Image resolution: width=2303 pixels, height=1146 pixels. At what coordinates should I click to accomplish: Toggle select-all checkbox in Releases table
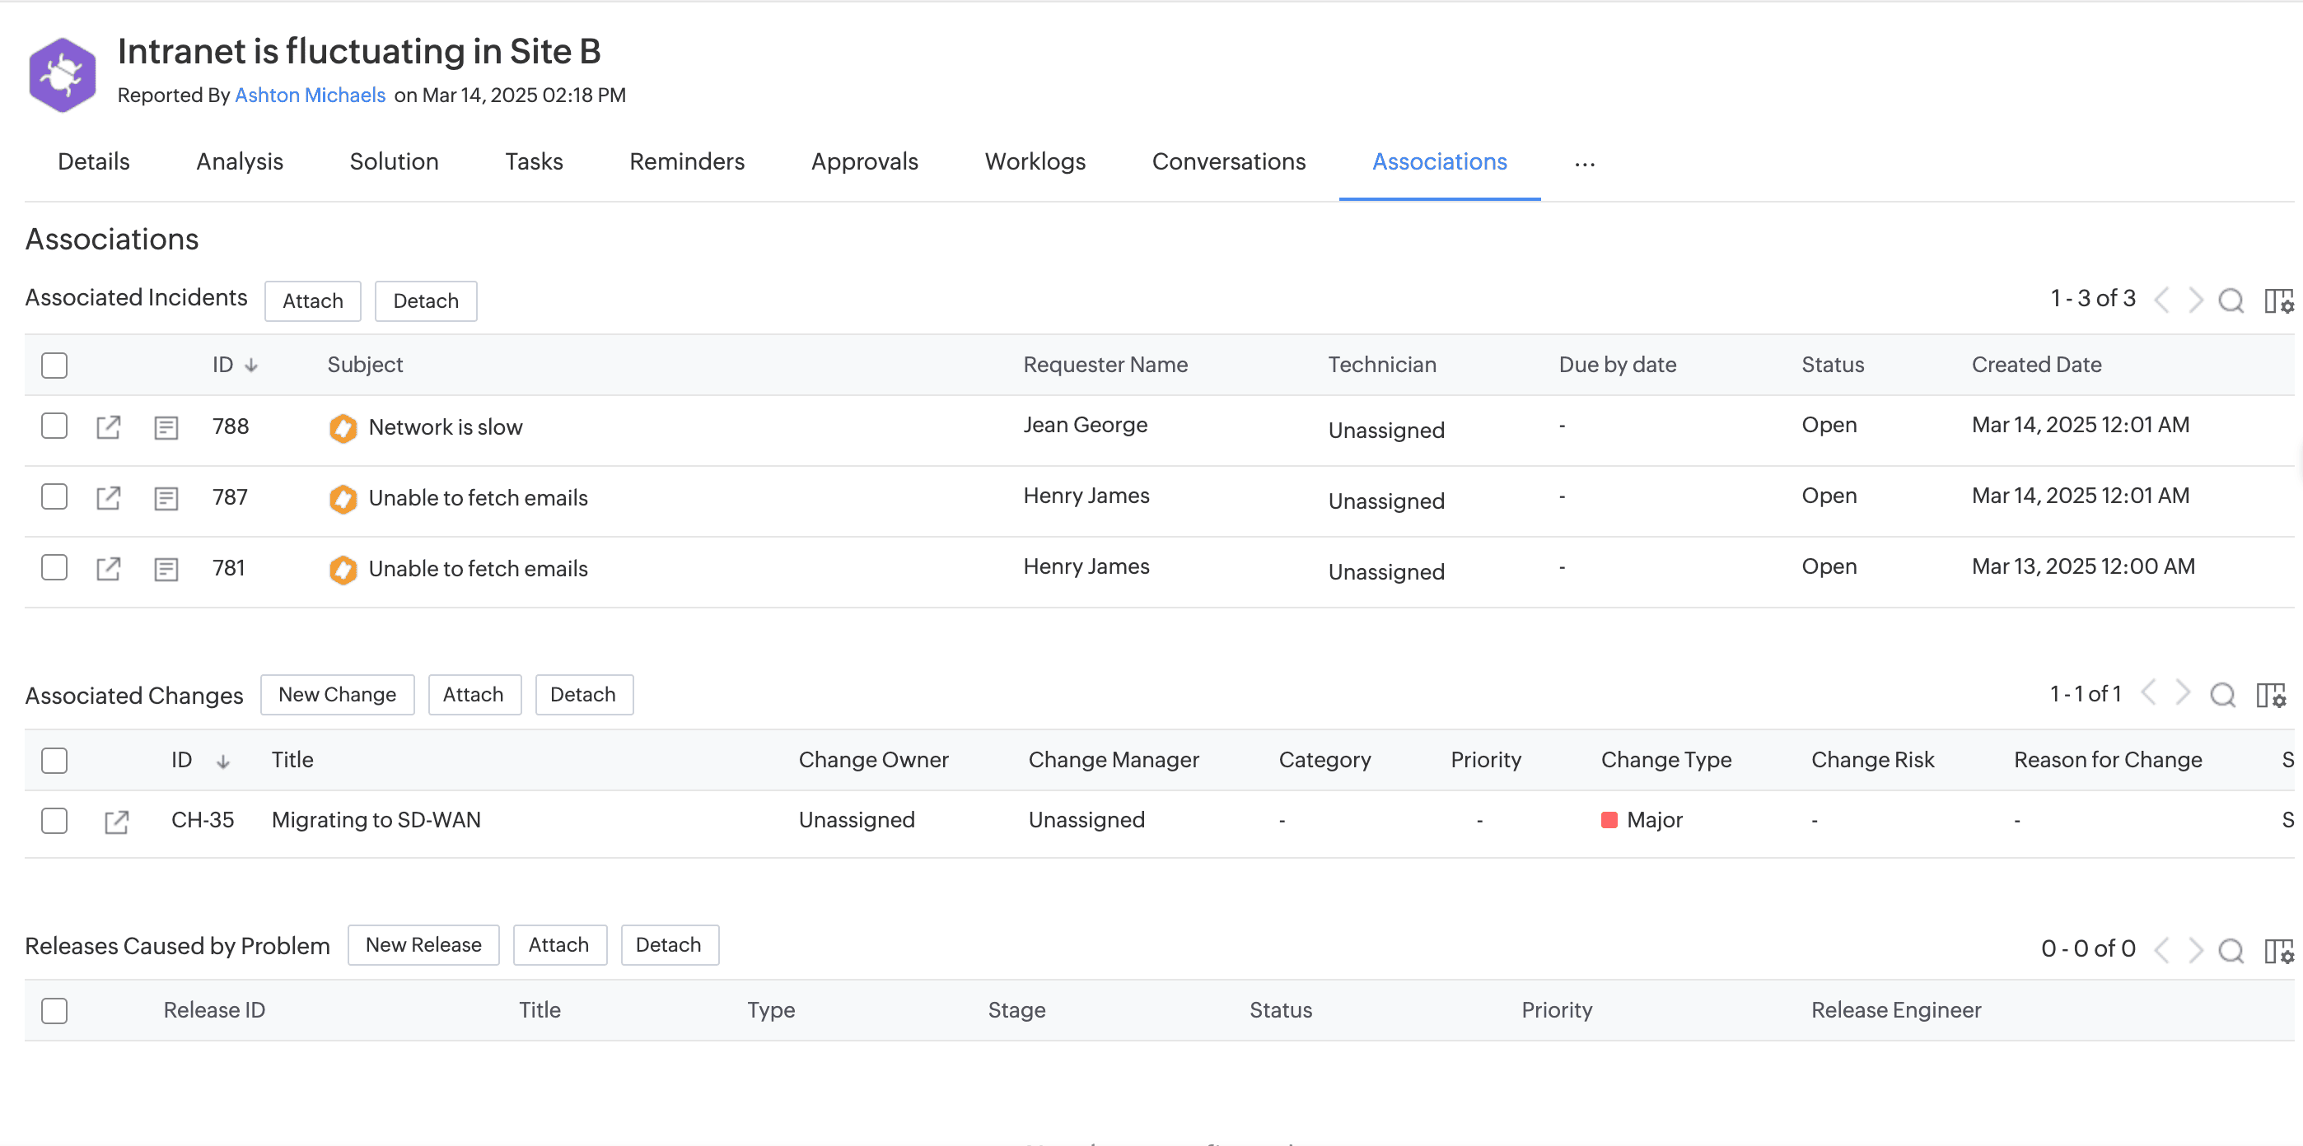pyautogui.click(x=54, y=1011)
